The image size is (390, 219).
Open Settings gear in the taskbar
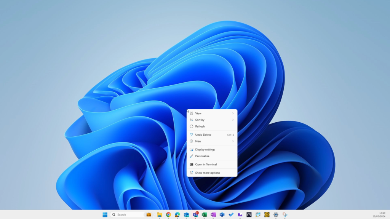[x=276, y=214]
